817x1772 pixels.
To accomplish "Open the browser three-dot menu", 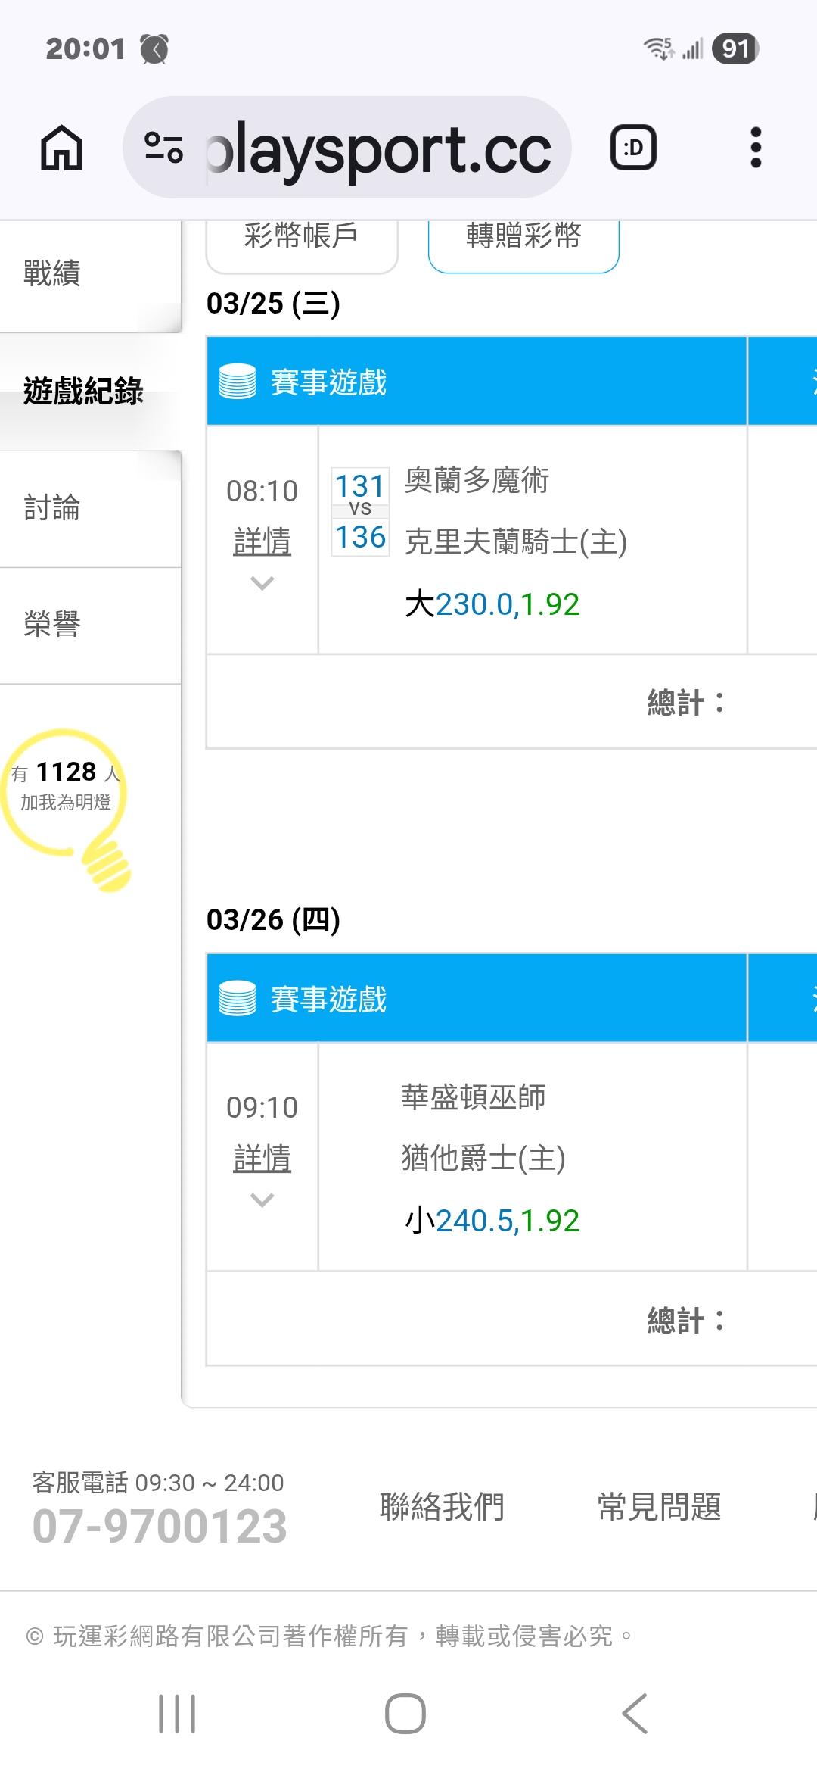I will (755, 148).
